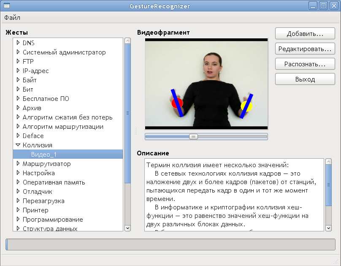341x266 pixels.
Task: Click the description scroll-up arrow
Action: 328,162
